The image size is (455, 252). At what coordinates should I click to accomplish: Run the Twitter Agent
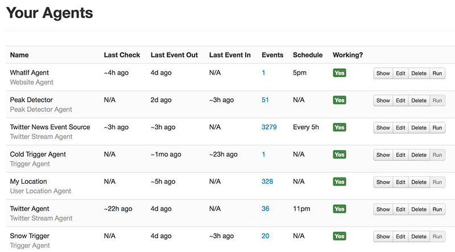(x=437, y=209)
